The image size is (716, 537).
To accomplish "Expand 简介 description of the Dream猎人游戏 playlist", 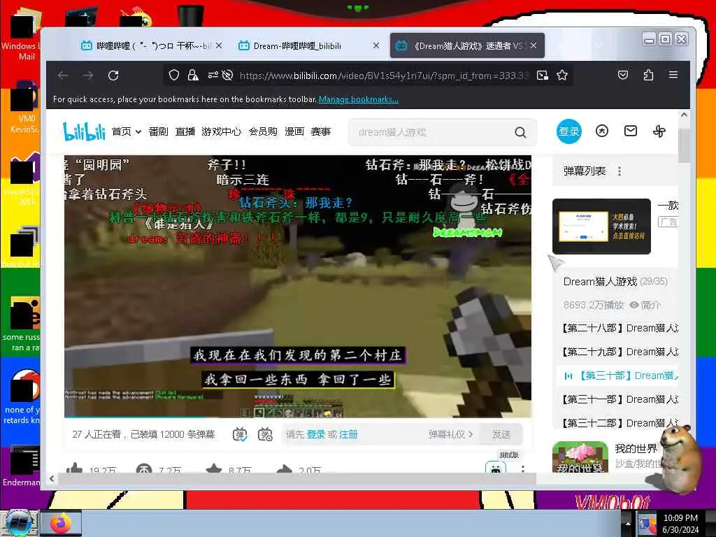I will [645, 305].
